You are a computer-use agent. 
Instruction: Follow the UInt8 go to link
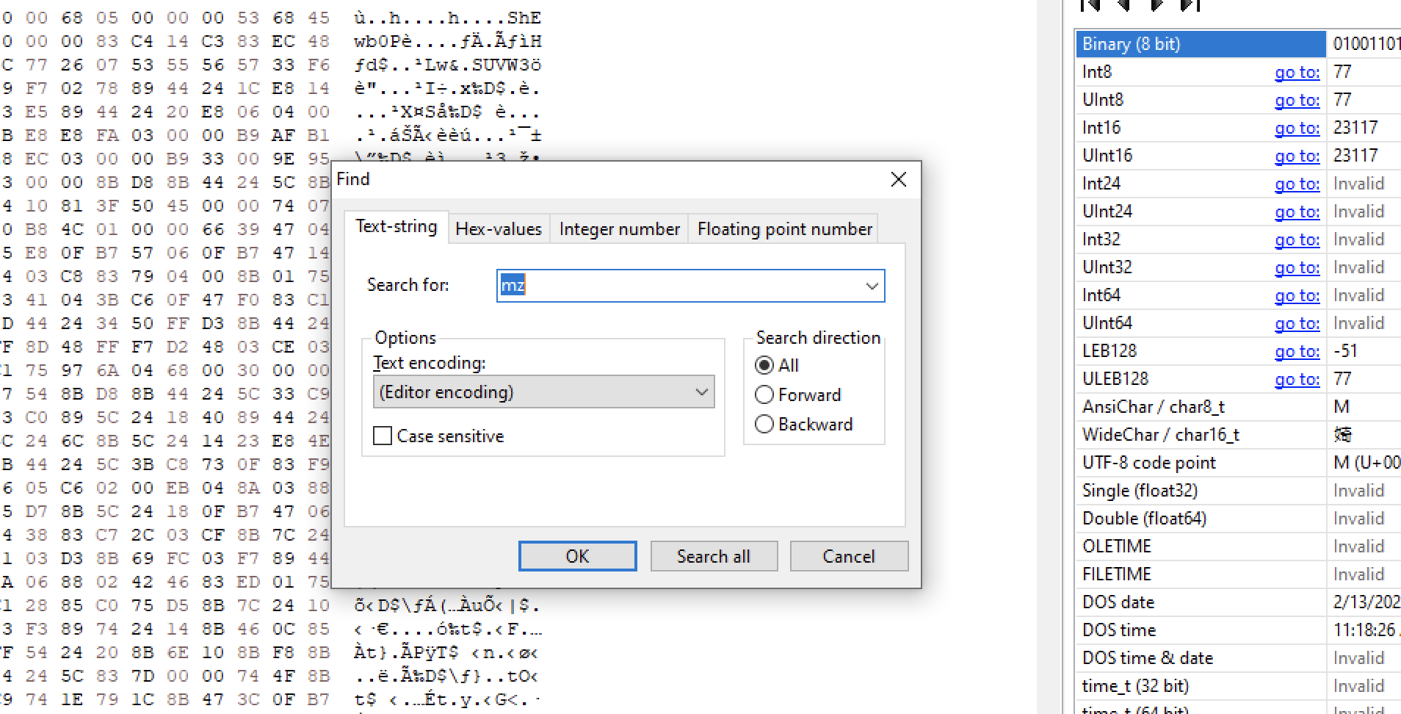(1297, 100)
